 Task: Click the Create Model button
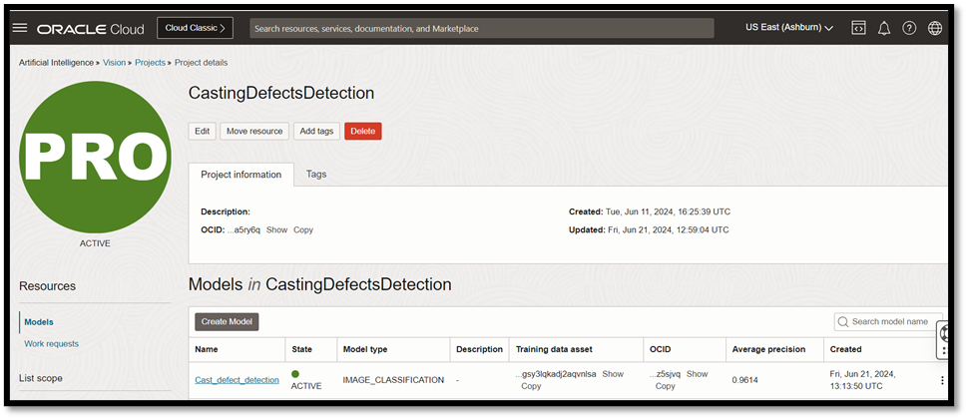point(227,321)
